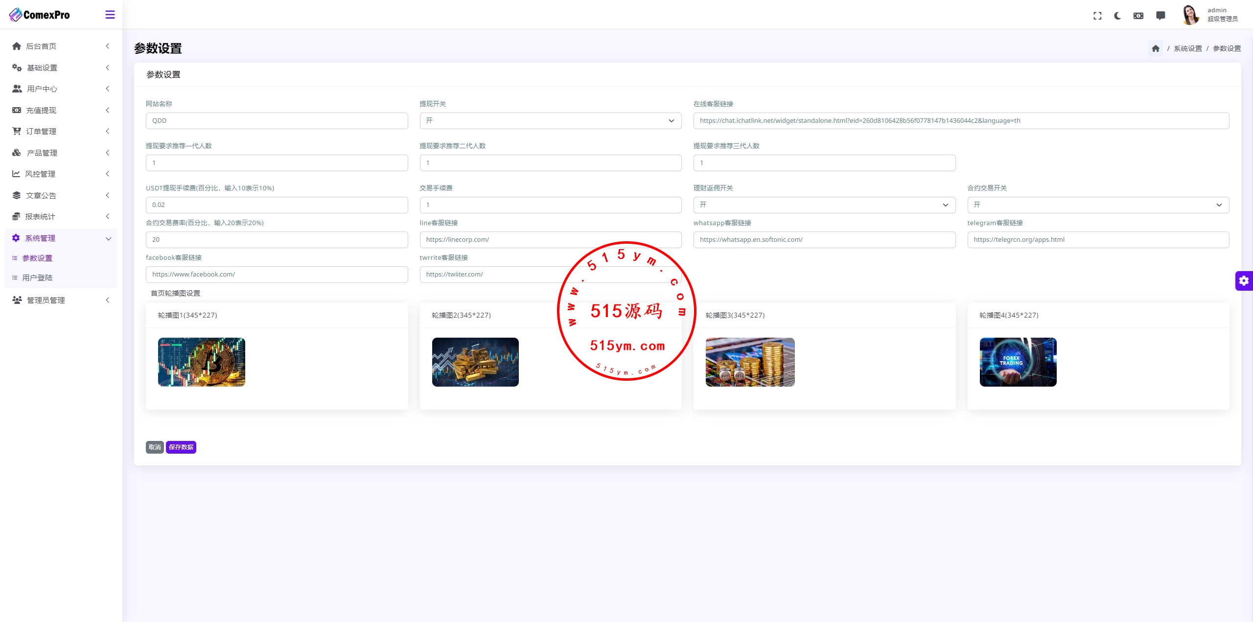Open the chat message icon in header
The width and height of the screenshot is (1253, 622).
click(x=1160, y=16)
